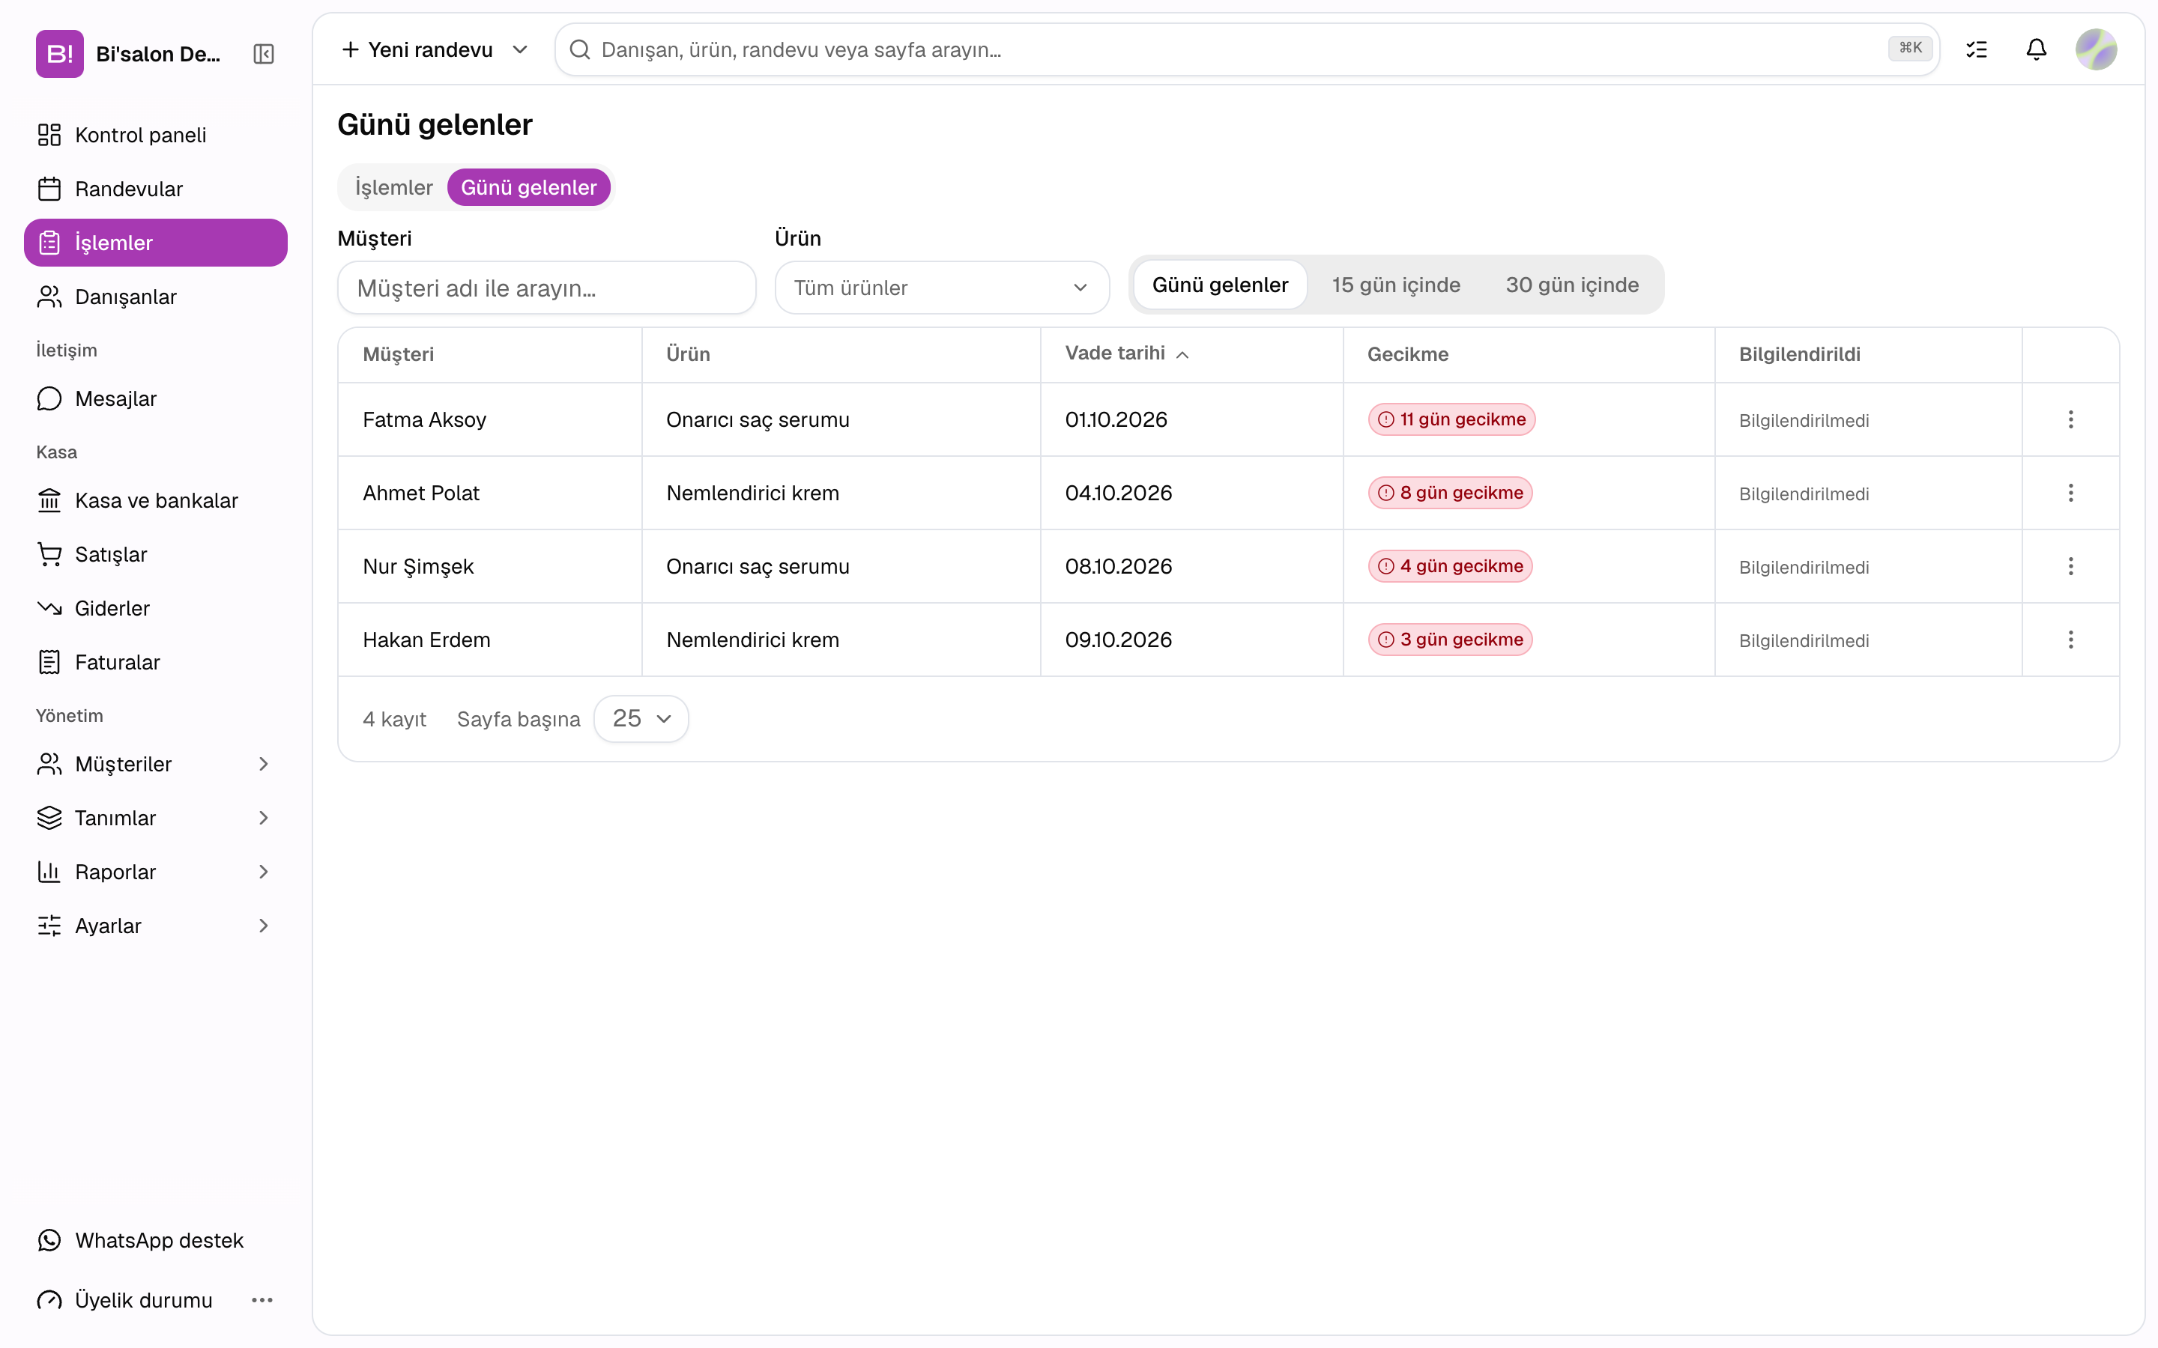Open WhatsApp destek
Viewport: 2158px width, 1348px height.
[156, 1240]
